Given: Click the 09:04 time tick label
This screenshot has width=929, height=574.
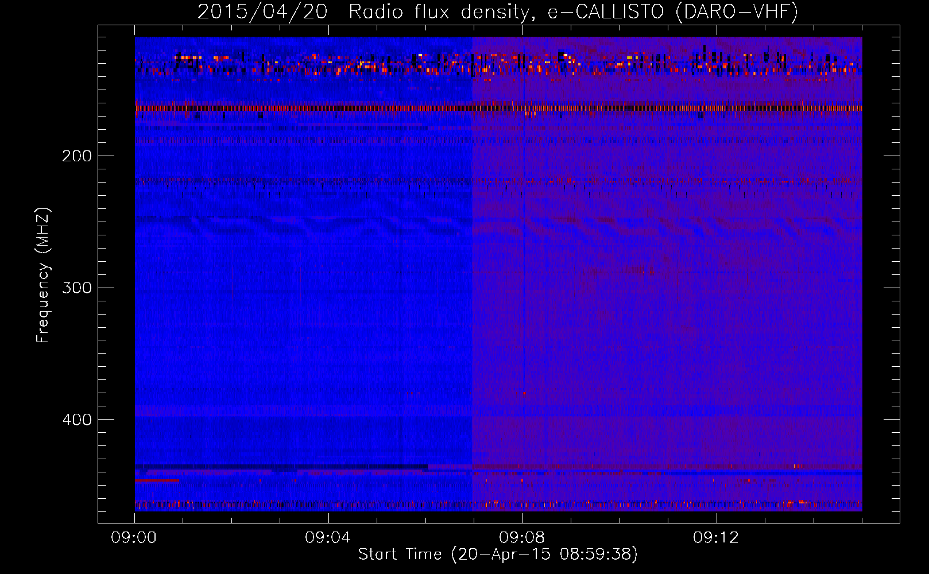Looking at the screenshot, I should click(328, 538).
